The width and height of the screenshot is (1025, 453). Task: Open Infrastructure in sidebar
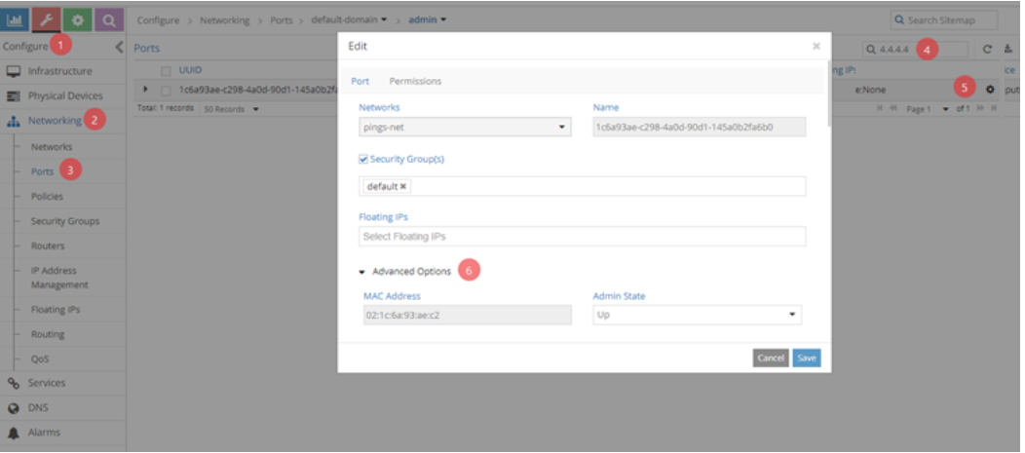(x=59, y=71)
